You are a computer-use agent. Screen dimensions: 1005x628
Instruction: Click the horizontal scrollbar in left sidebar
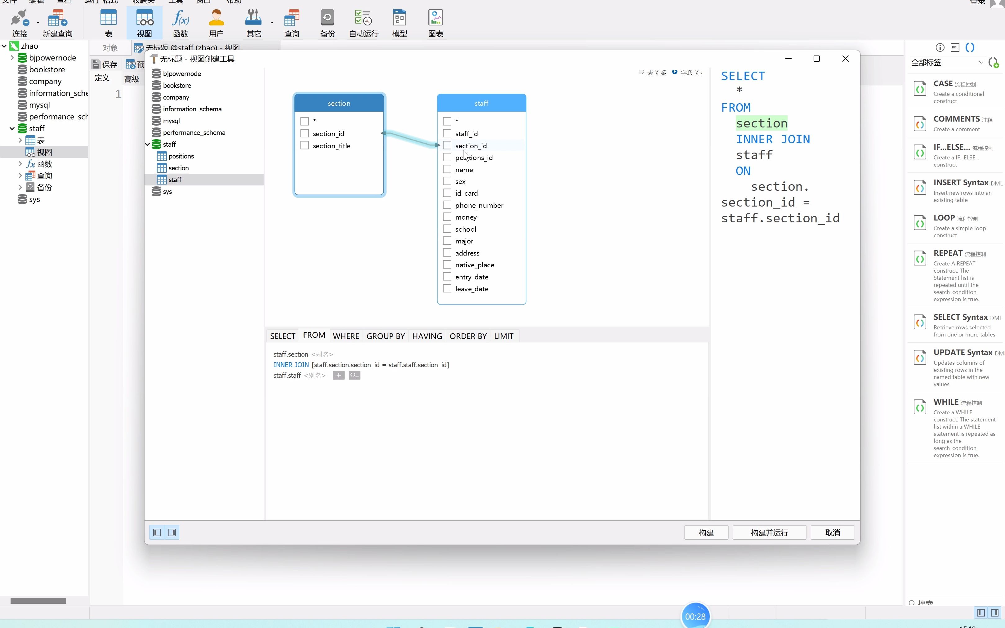pos(38,601)
